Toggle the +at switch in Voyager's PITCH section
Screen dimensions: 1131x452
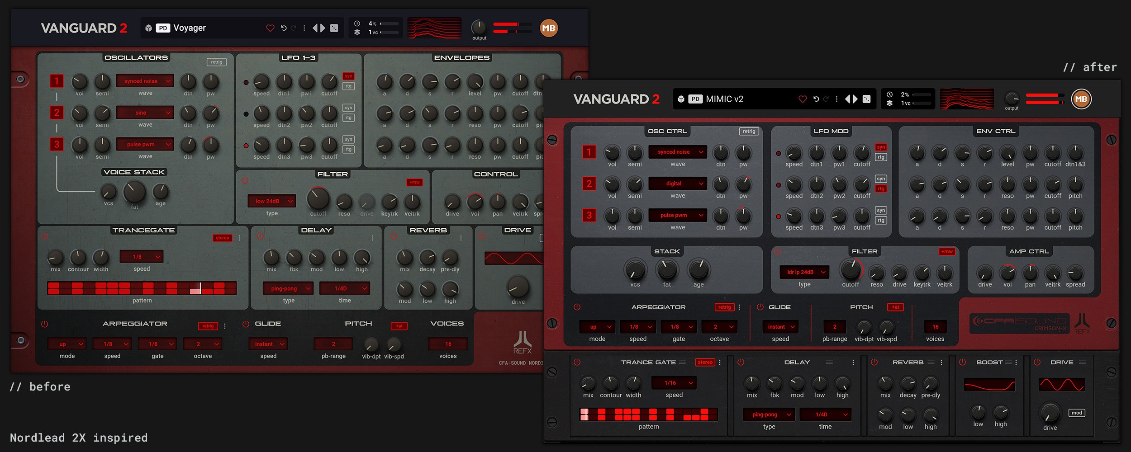tap(399, 326)
